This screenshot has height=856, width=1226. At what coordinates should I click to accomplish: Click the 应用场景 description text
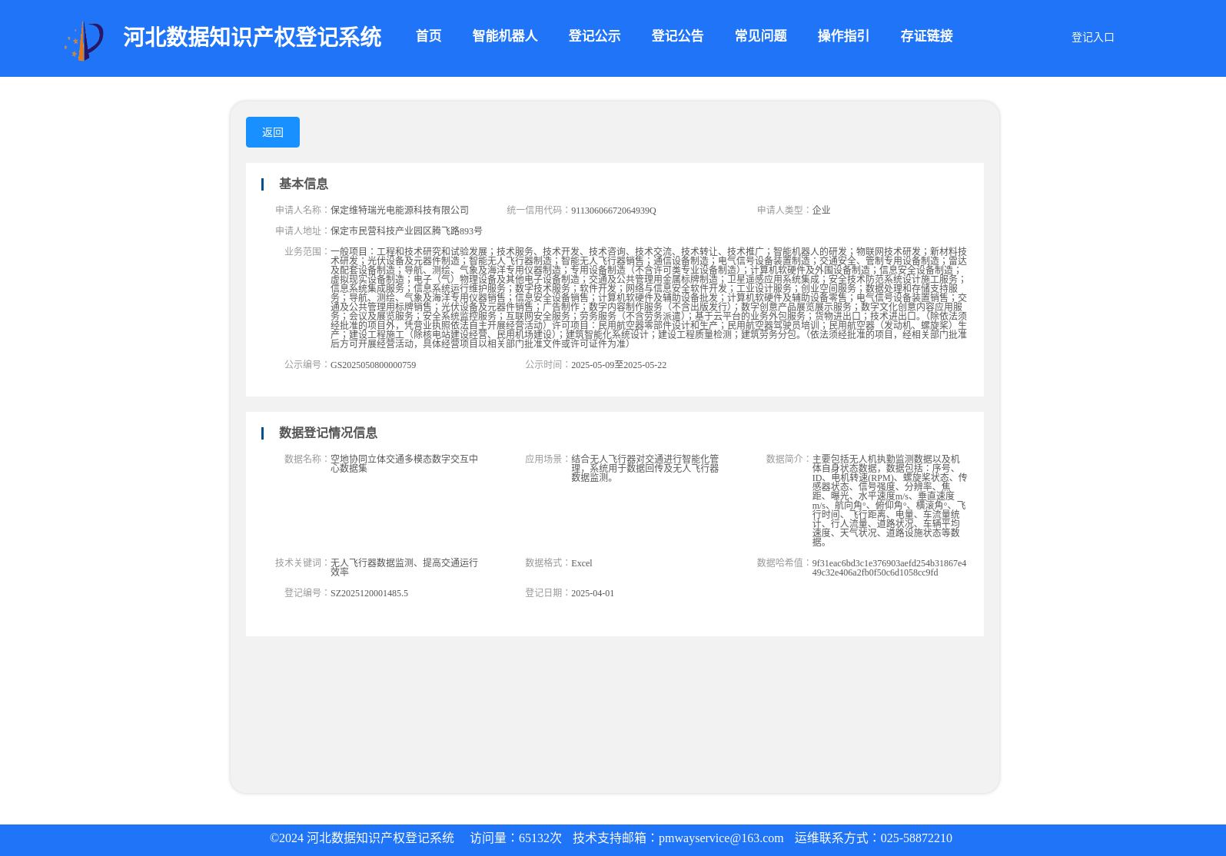(645, 468)
